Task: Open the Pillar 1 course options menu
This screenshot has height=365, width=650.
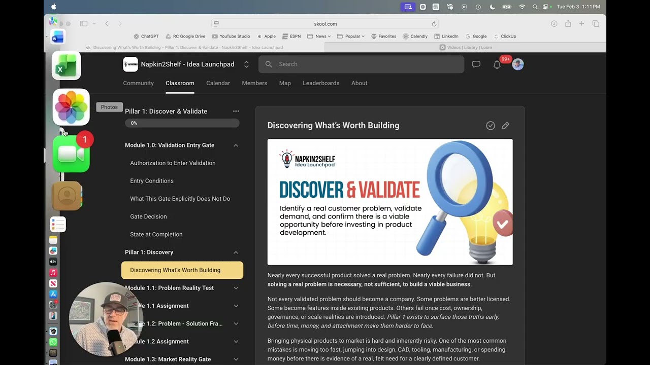Action: tap(236, 111)
